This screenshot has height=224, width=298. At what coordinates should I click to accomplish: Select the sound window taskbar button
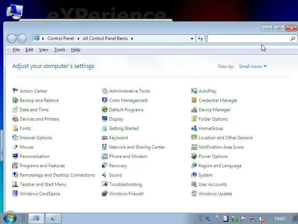coord(53,218)
